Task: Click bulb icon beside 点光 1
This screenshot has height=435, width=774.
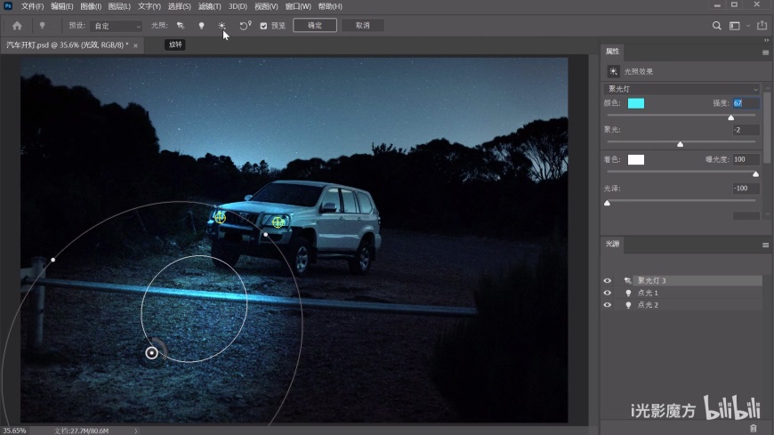Action: pos(628,293)
